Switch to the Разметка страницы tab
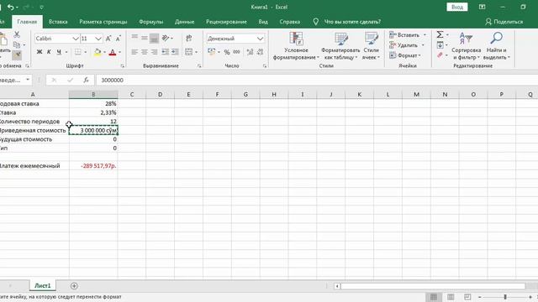 tap(103, 22)
